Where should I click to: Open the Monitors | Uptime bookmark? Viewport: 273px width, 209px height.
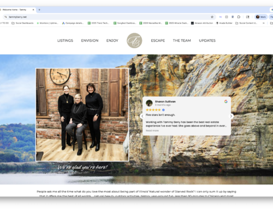[x=48, y=23]
